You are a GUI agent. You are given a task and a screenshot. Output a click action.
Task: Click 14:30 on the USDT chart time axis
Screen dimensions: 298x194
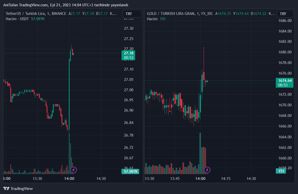pyautogui.click(x=101, y=179)
